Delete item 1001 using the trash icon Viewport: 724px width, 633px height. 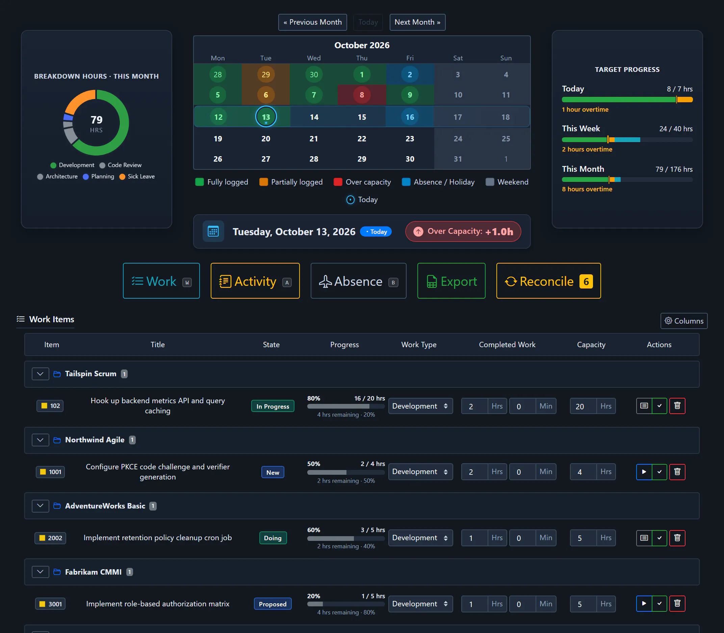[x=677, y=472]
